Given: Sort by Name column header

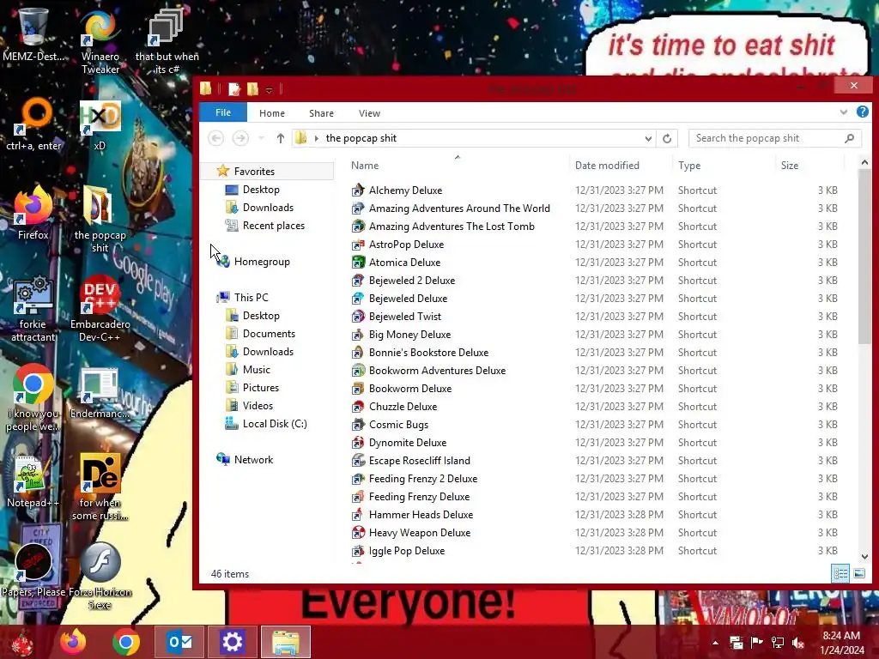Looking at the screenshot, I should tap(457, 166).
